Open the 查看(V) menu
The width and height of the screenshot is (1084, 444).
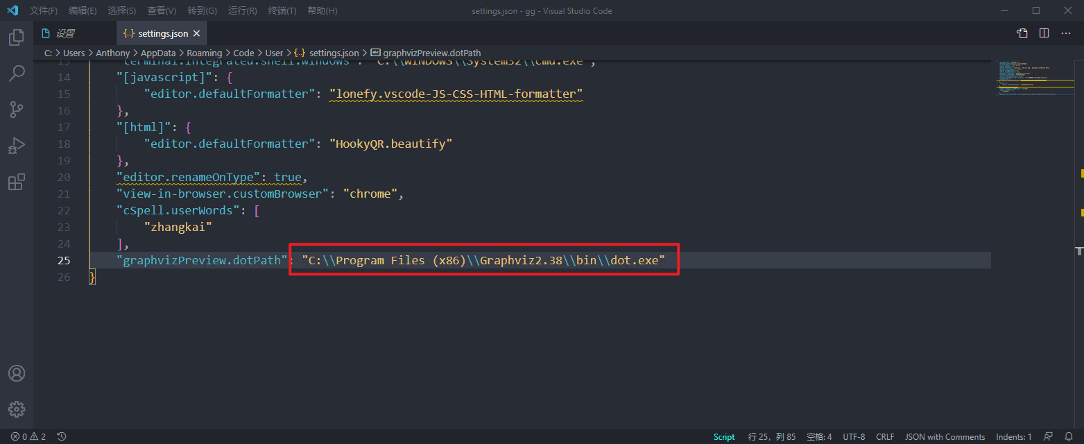pos(162,11)
